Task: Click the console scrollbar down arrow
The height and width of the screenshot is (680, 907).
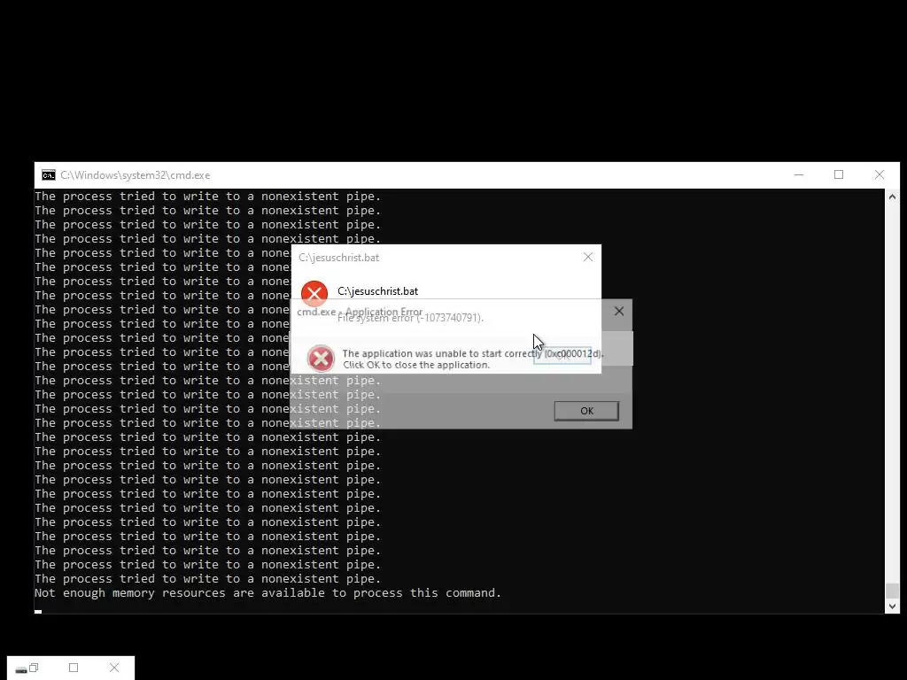Action: [892, 607]
